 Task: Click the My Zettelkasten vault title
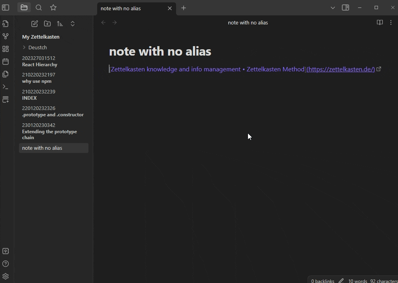tap(41, 37)
